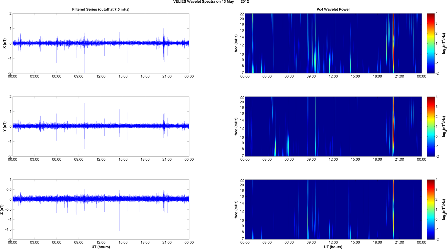Click freq (mHz) label of top wavelet plot
The image size is (447, 249).
[x=236, y=43]
